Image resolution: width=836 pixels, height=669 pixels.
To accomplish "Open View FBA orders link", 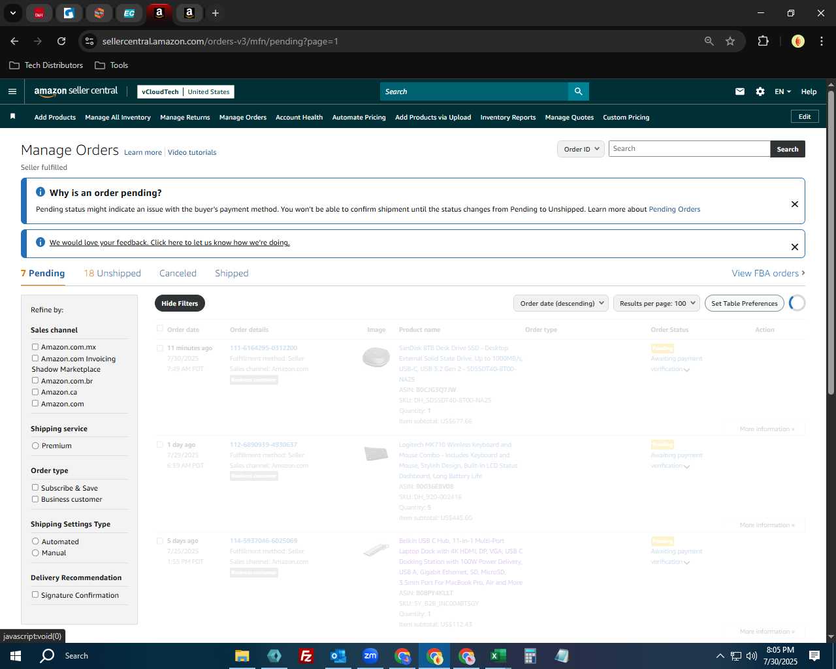I will point(768,273).
